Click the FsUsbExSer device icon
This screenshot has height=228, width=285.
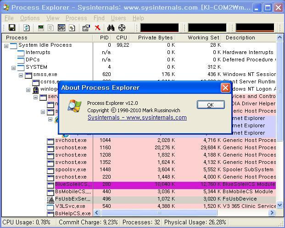tap(50, 200)
